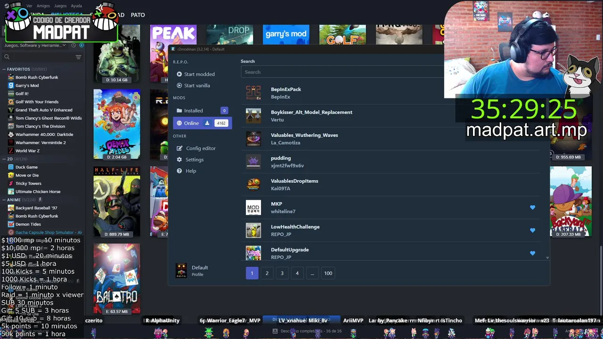This screenshot has width=603, height=339.
Task: Click the pagination ellipsis button
Action: coord(312,273)
